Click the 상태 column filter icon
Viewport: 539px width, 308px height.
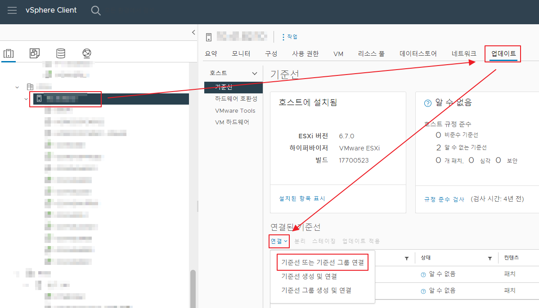click(490, 258)
